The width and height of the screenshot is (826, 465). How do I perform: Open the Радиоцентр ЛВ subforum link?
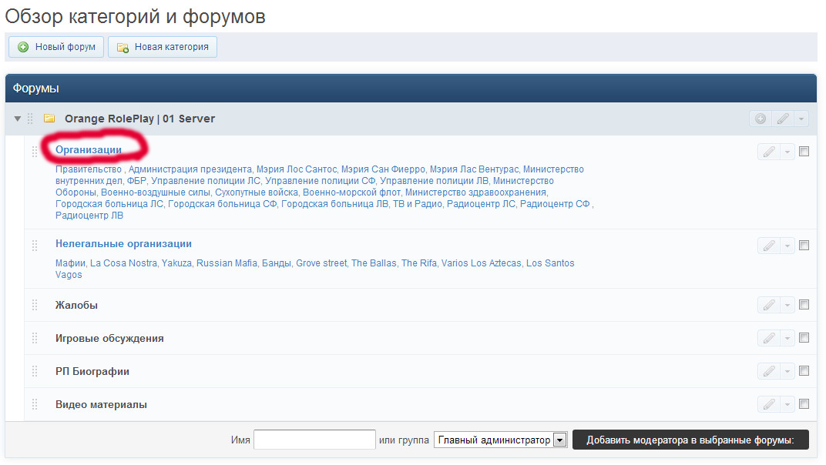[89, 216]
